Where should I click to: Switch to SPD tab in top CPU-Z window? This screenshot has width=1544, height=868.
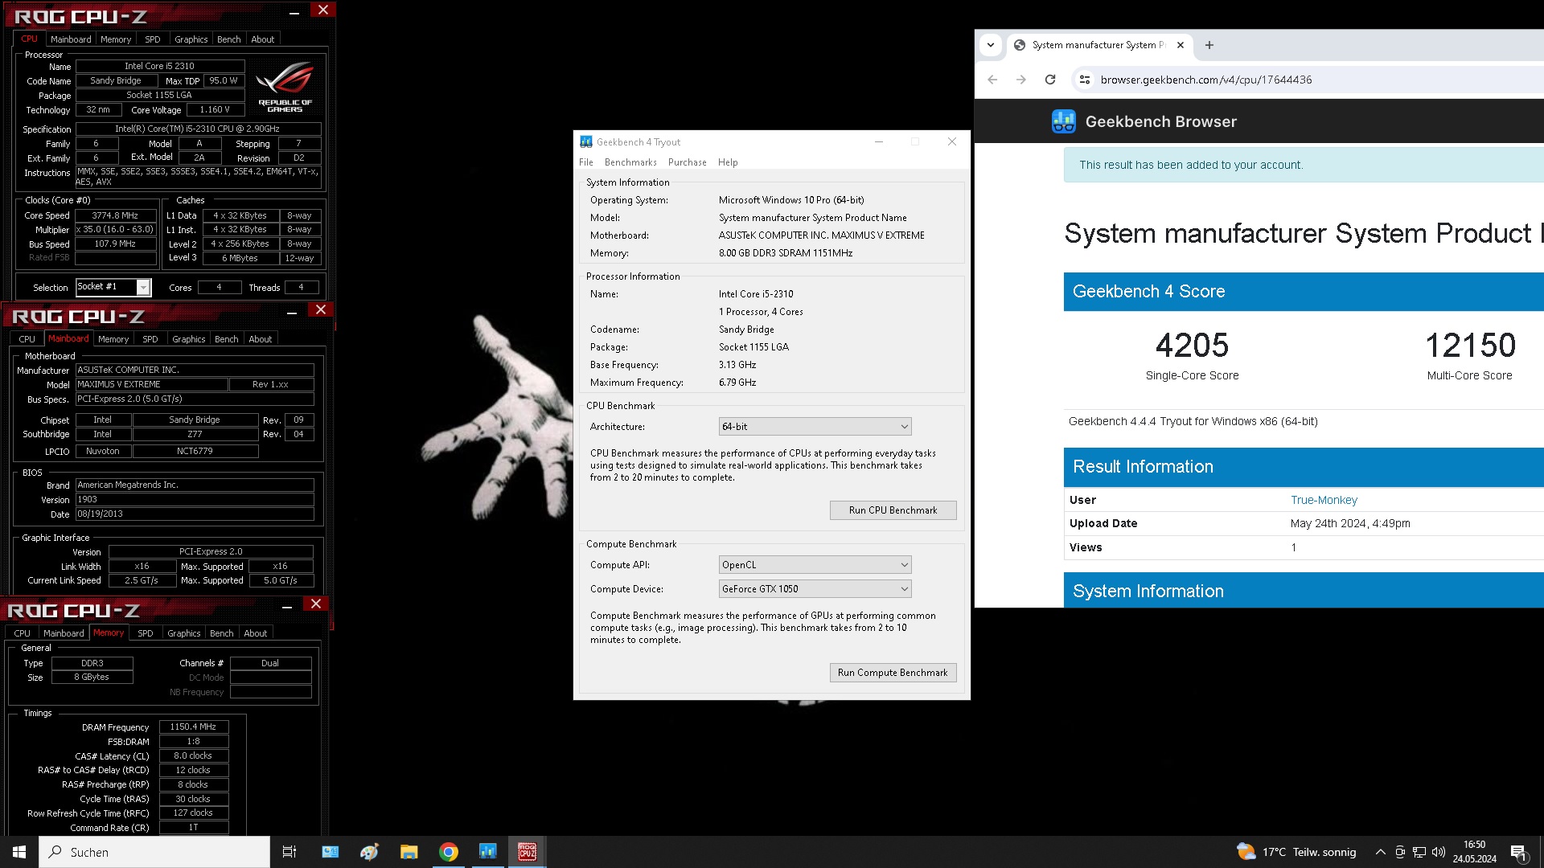[x=153, y=39]
